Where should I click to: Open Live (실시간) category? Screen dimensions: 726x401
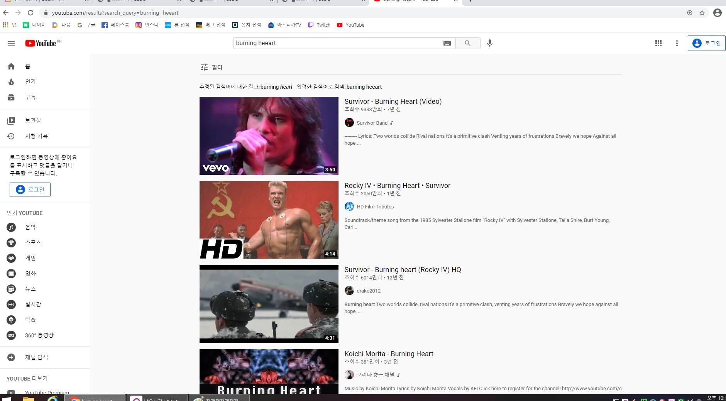(x=45, y=305)
